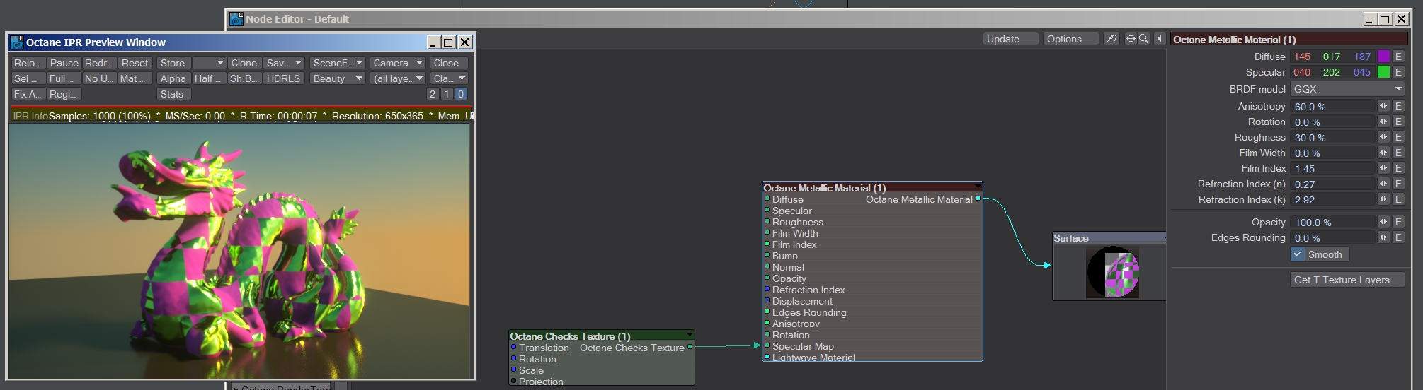The width and height of the screenshot is (1423, 390).
Task: Click the Stats button in IPR window
Action: pyautogui.click(x=173, y=94)
